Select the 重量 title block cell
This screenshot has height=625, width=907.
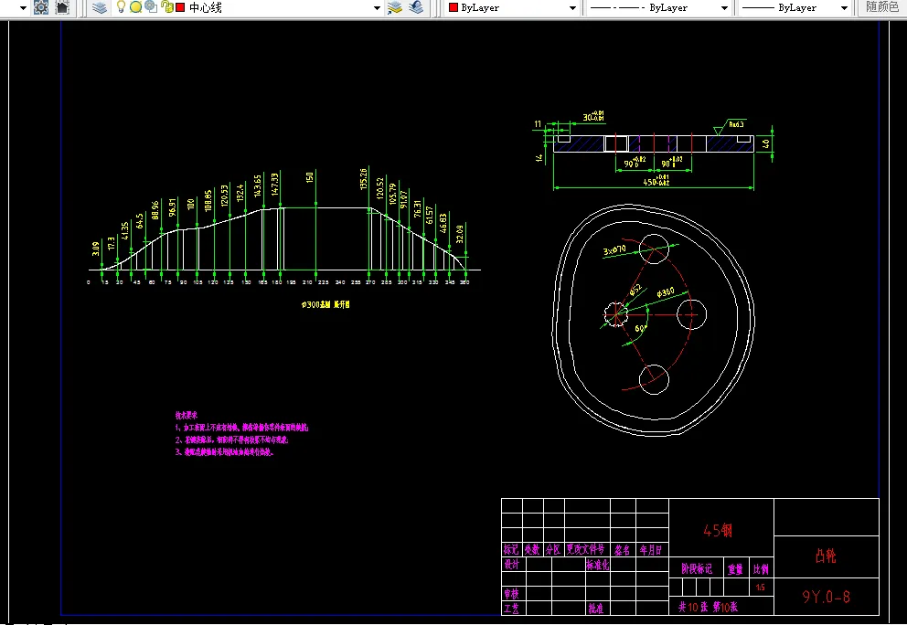click(x=734, y=569)
